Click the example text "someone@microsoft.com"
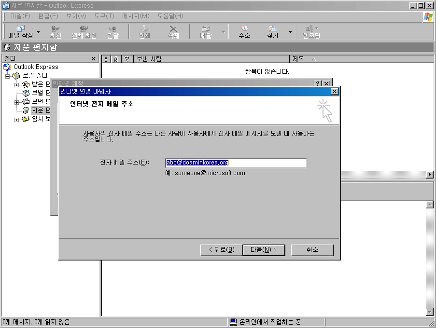The height and width of the screenshot is (328, 436). click(210, 173)
